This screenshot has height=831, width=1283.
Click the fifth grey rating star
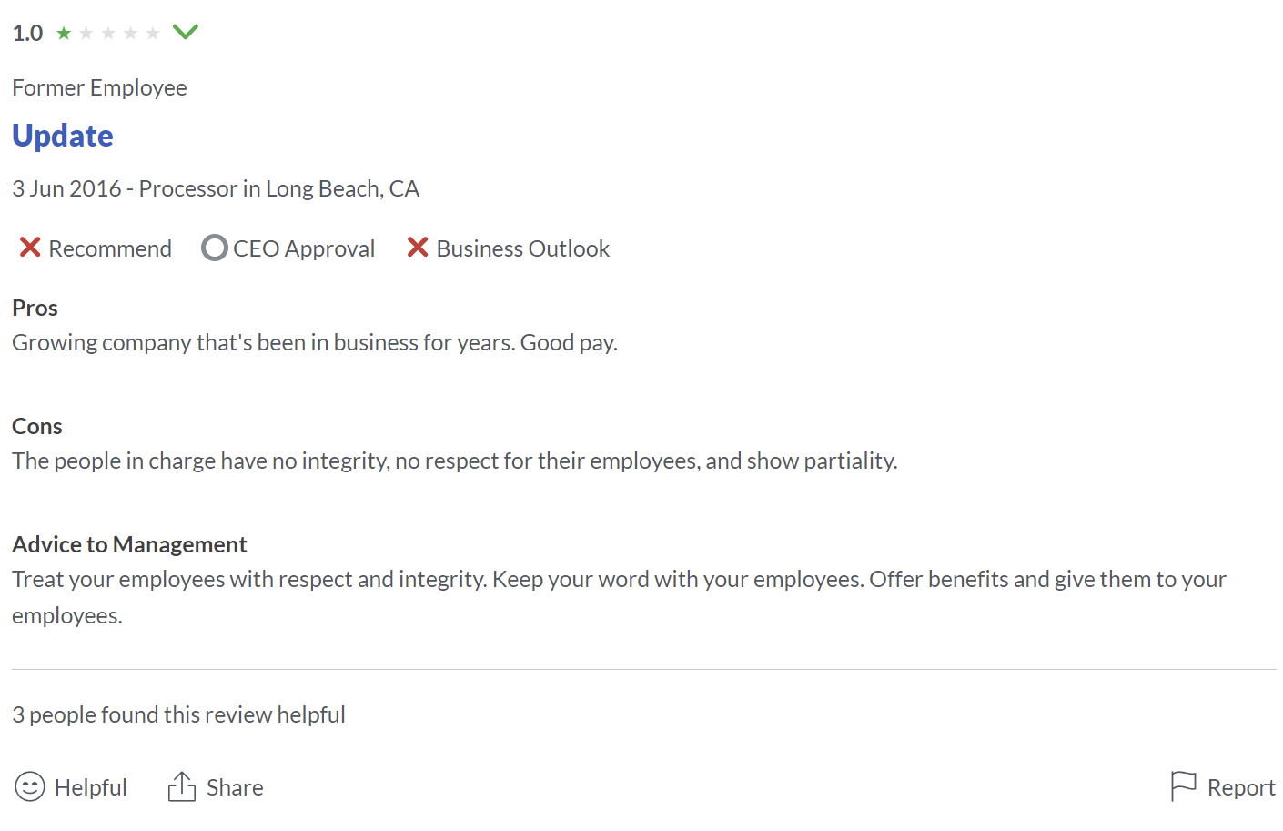153,34
